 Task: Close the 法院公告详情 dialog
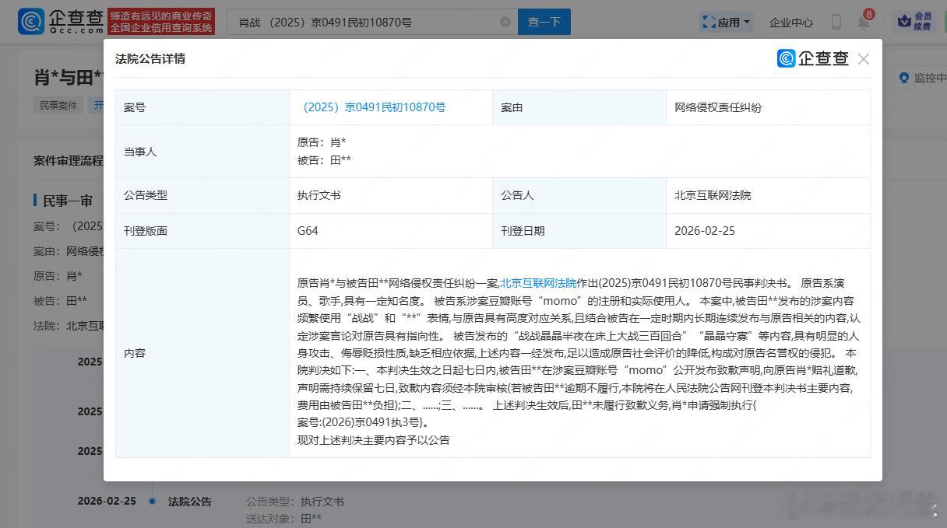(x=864, y=58)
